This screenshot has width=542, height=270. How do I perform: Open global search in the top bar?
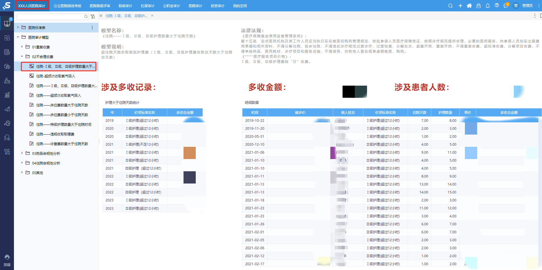[450, 5]
